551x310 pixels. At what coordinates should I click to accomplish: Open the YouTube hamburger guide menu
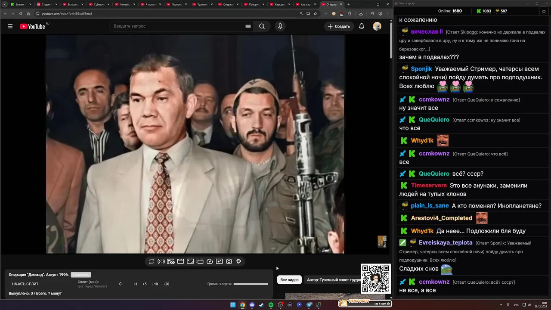(x=10, y=26)
